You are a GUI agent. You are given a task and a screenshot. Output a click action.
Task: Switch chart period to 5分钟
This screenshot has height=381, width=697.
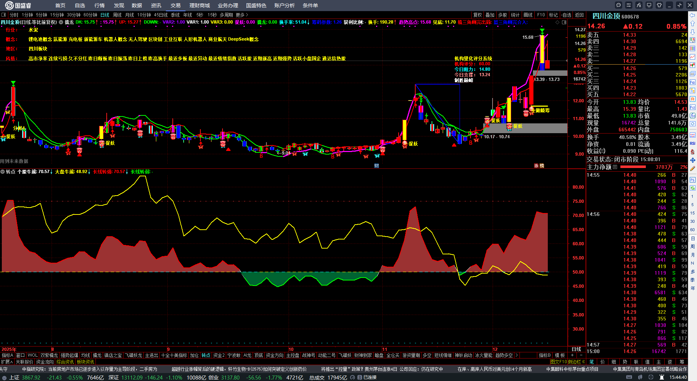42,15
